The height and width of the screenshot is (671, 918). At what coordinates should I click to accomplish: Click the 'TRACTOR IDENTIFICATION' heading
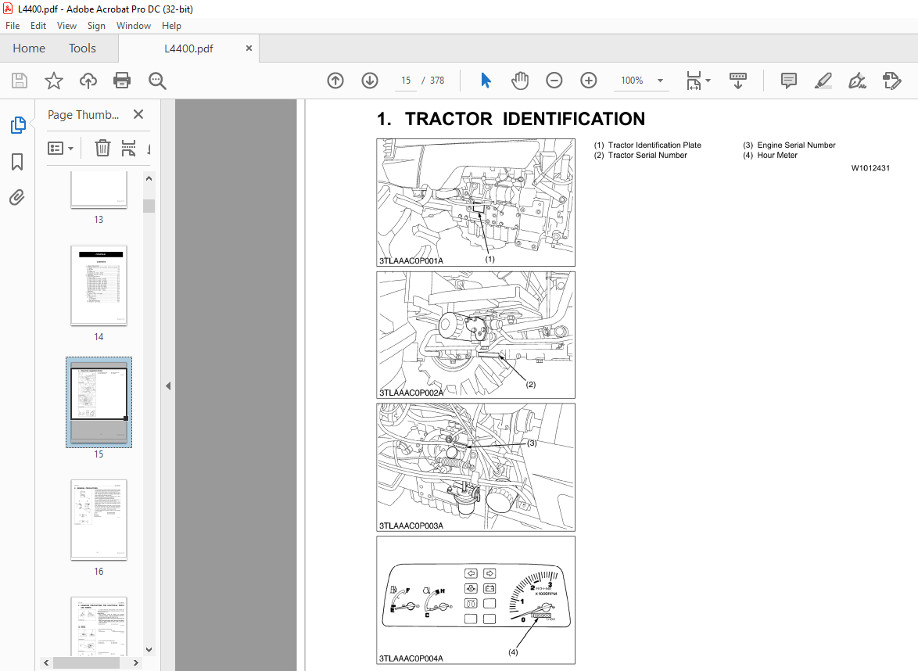pyautogui.click(x=525, y=119)
